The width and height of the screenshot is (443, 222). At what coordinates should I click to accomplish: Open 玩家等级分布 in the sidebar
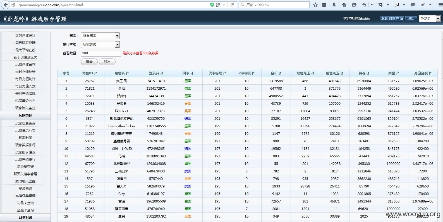coord(25,101)
